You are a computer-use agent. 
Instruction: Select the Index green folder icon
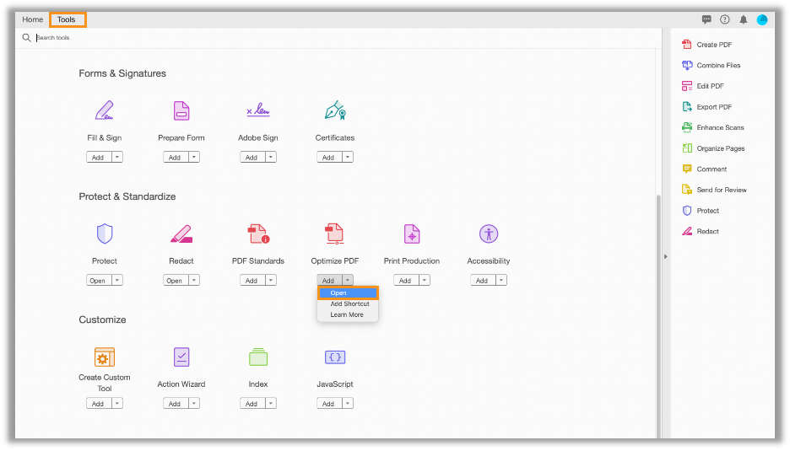(258, 357)
